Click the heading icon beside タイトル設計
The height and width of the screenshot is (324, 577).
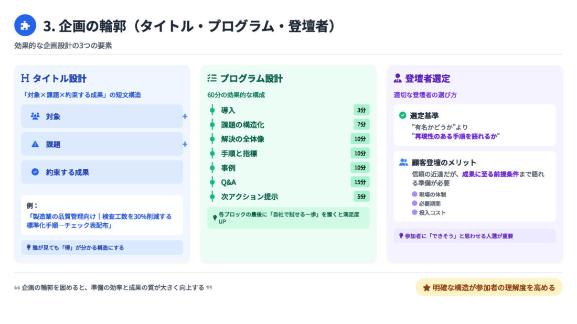[25, 79]
